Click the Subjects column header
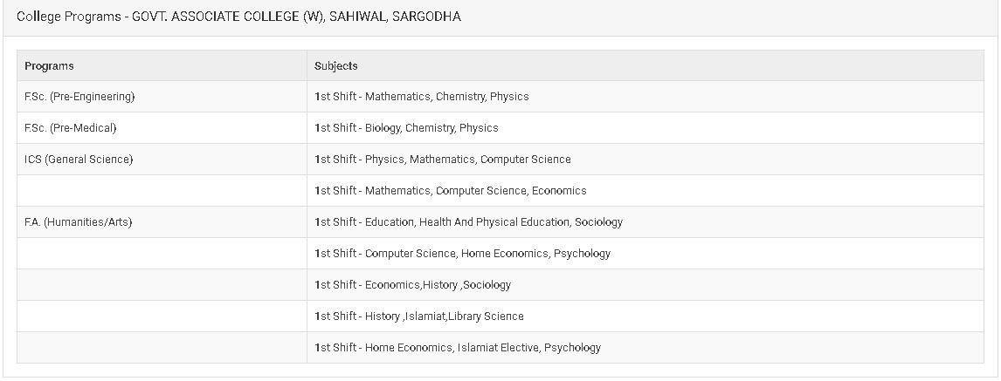The width and height of the screenshot is (1001, 381). point(336,65)
